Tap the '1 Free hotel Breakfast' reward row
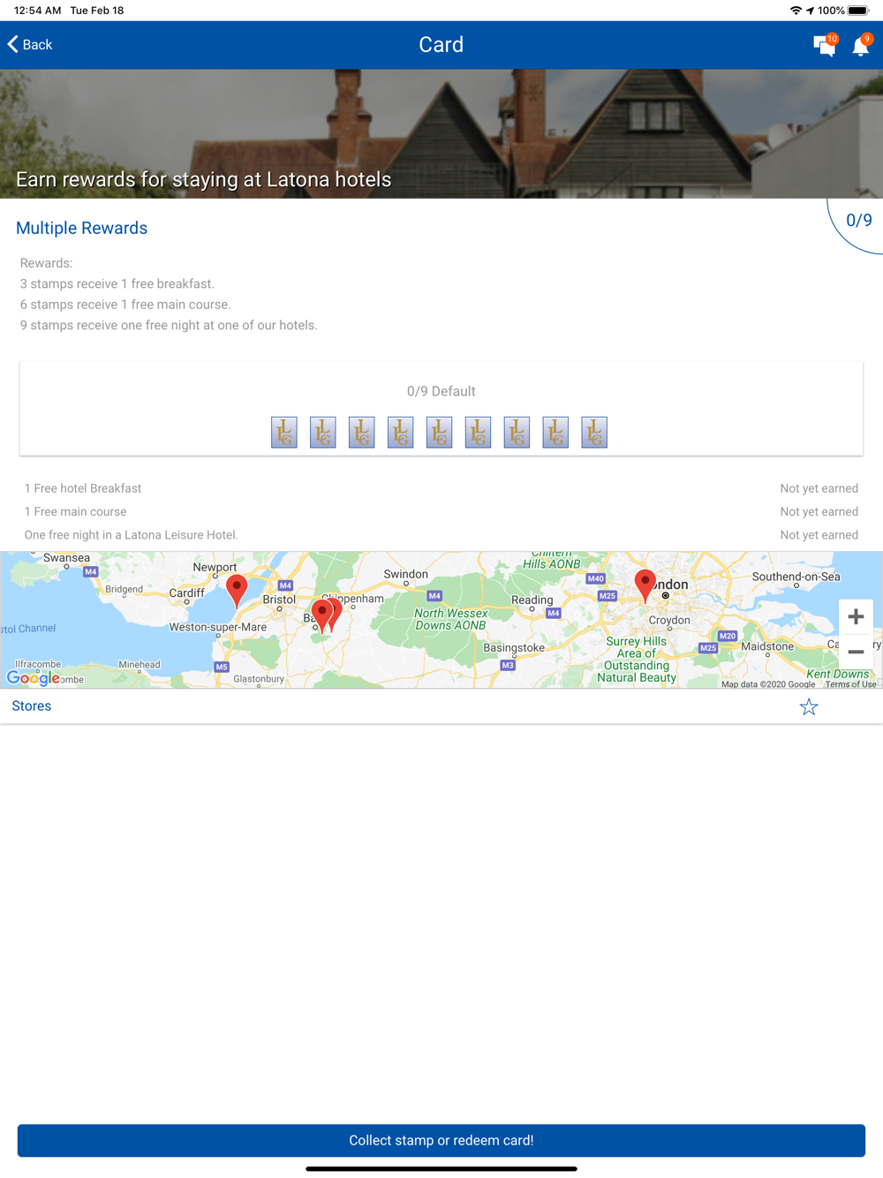Image resolution: width=883 pixels, height=1178 pixels. (441, 488)
